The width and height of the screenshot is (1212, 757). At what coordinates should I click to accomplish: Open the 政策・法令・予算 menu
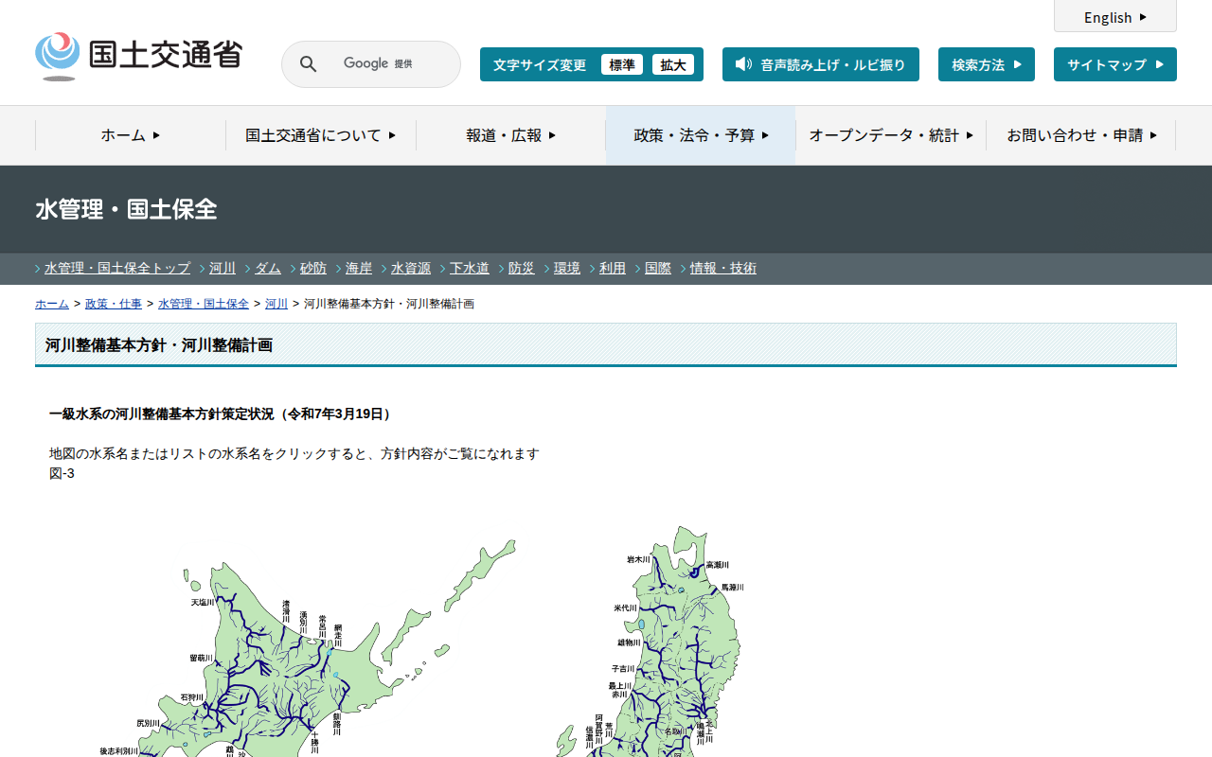pos(701,135)
